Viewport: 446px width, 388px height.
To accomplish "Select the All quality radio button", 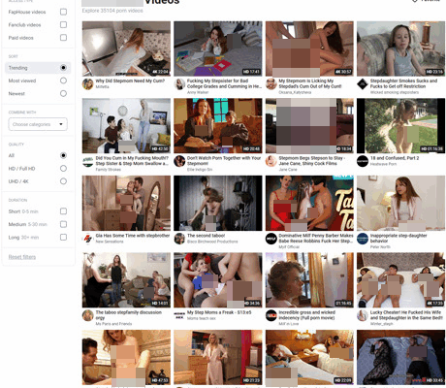I will [x=63, y=155].
